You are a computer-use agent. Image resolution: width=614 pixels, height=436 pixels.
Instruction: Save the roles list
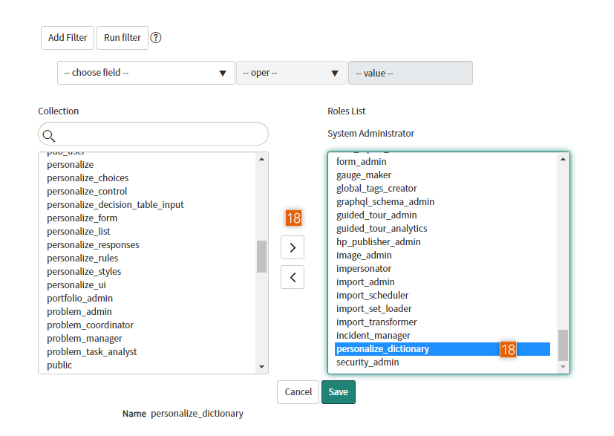coord(339,392)
